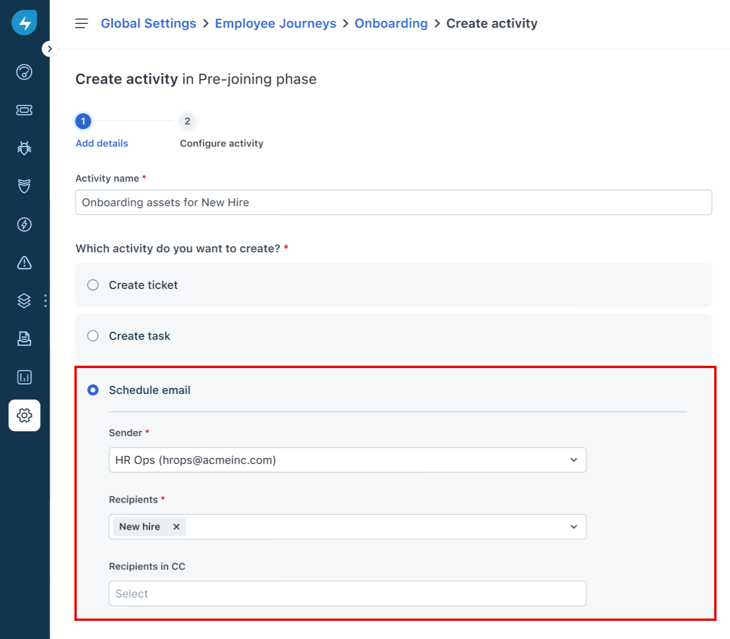Screen dimensions: 730x639
Task: Click the three-dot handle beside layers icon
Action: coord(45,301)
